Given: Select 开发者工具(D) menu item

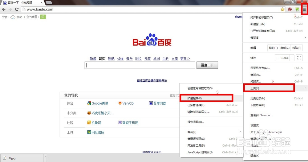Looking at the screenshot, I should pos(211,145).
